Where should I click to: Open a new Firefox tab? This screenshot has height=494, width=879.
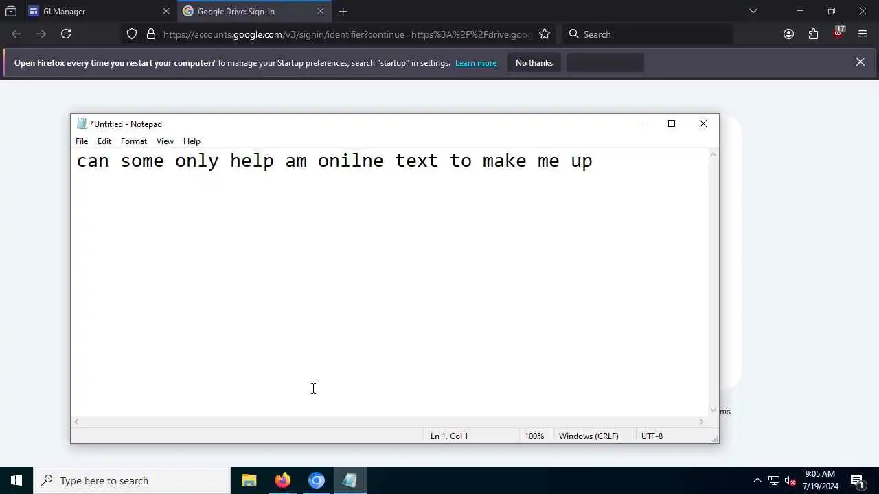pos(343,11)
